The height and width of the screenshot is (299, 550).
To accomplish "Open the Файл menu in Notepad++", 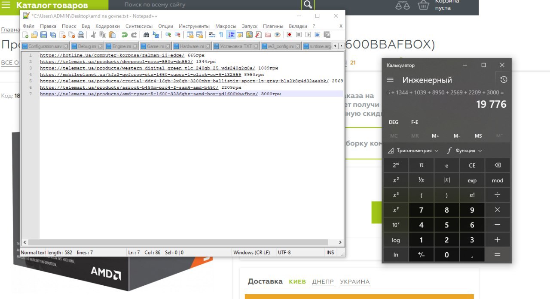I will click(28, 26).
